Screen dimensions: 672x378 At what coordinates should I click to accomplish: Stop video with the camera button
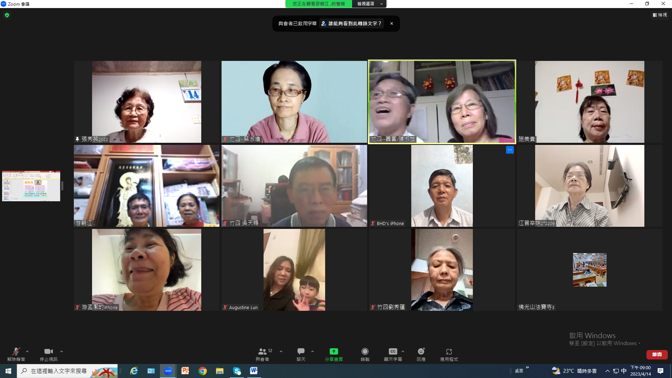point(48,352)
